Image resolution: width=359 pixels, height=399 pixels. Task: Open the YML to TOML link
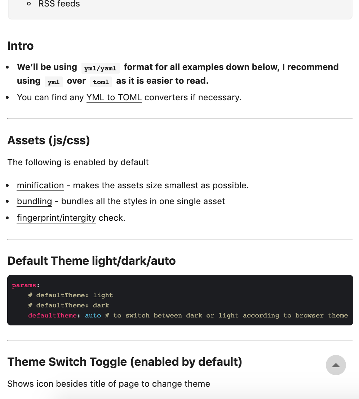[x=114, y=97]
